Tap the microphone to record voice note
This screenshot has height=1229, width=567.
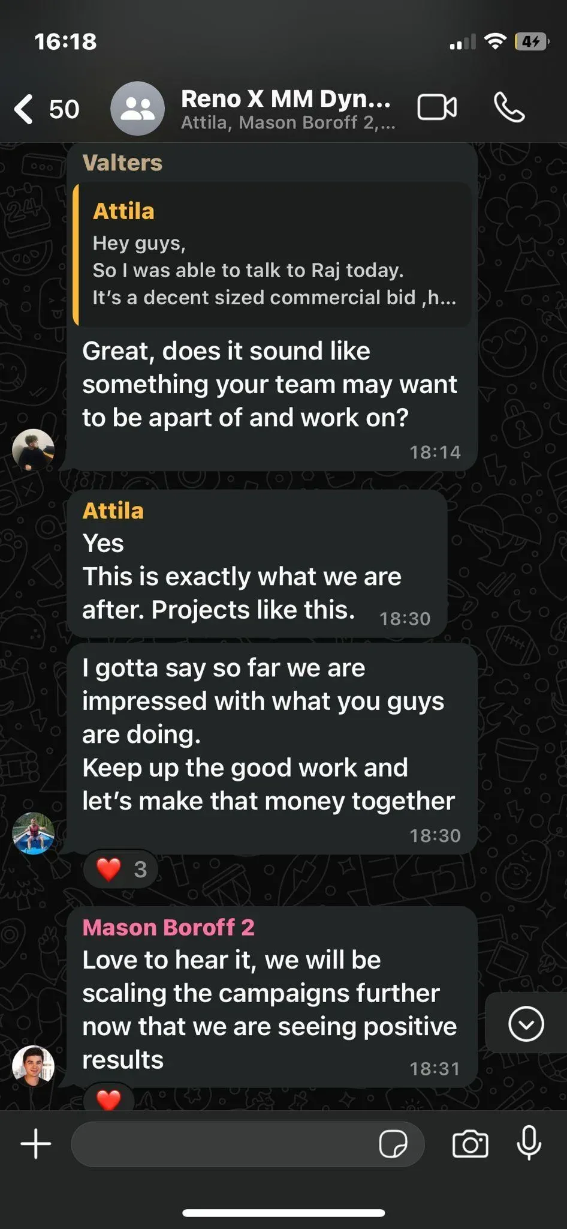coord(529,1143)
